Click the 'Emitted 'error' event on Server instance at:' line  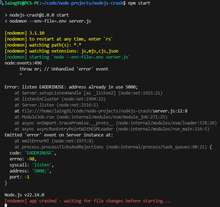(59, 135)
